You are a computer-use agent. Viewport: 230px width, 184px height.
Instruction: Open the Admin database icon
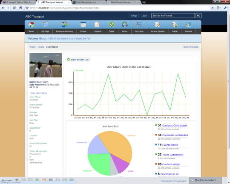pos(175,25)
